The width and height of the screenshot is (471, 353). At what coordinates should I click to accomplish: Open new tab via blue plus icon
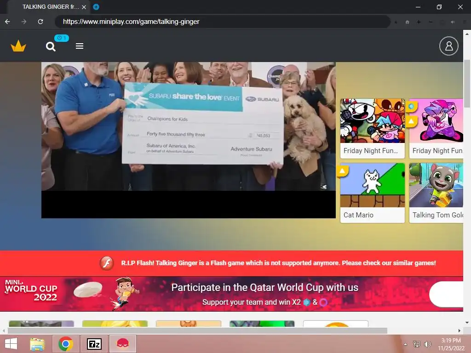[96, 6]
